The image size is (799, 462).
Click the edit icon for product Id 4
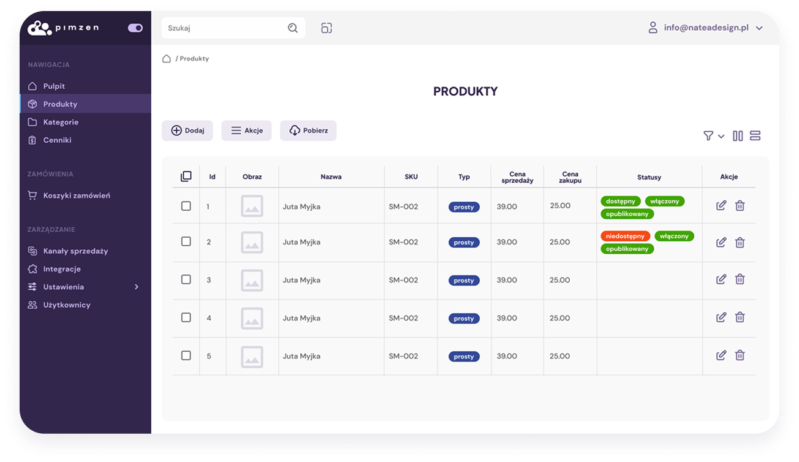tap(721, 317)
